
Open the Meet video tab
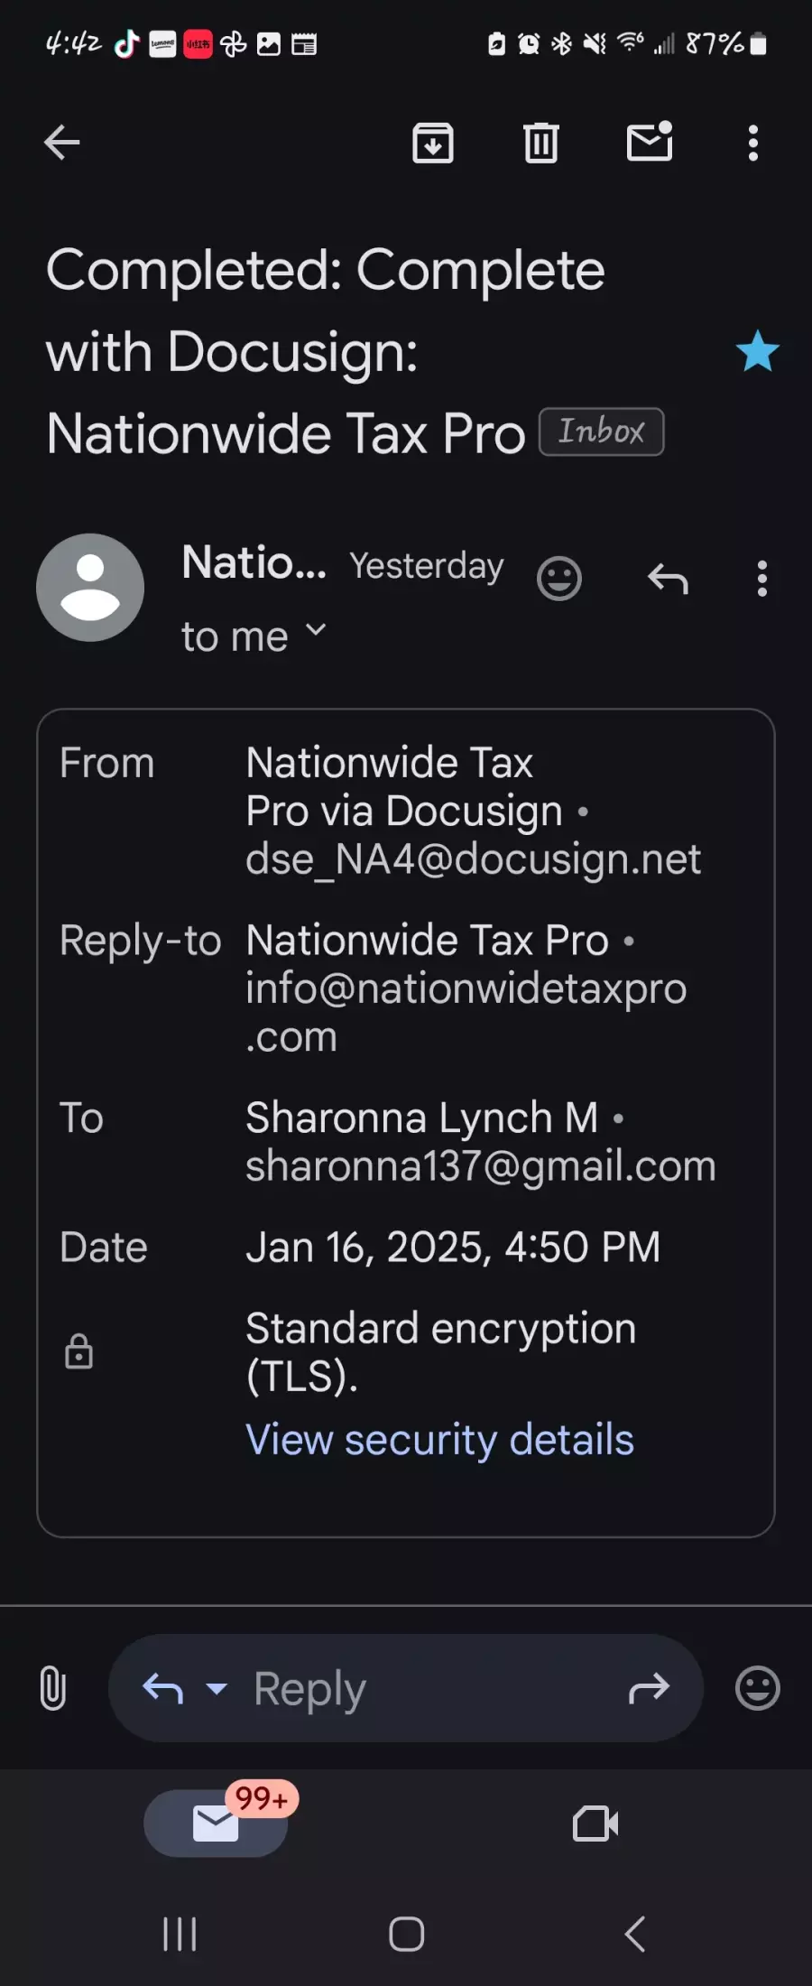595,1824
